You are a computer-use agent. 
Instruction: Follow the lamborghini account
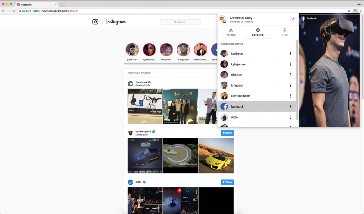coord(227,132)
